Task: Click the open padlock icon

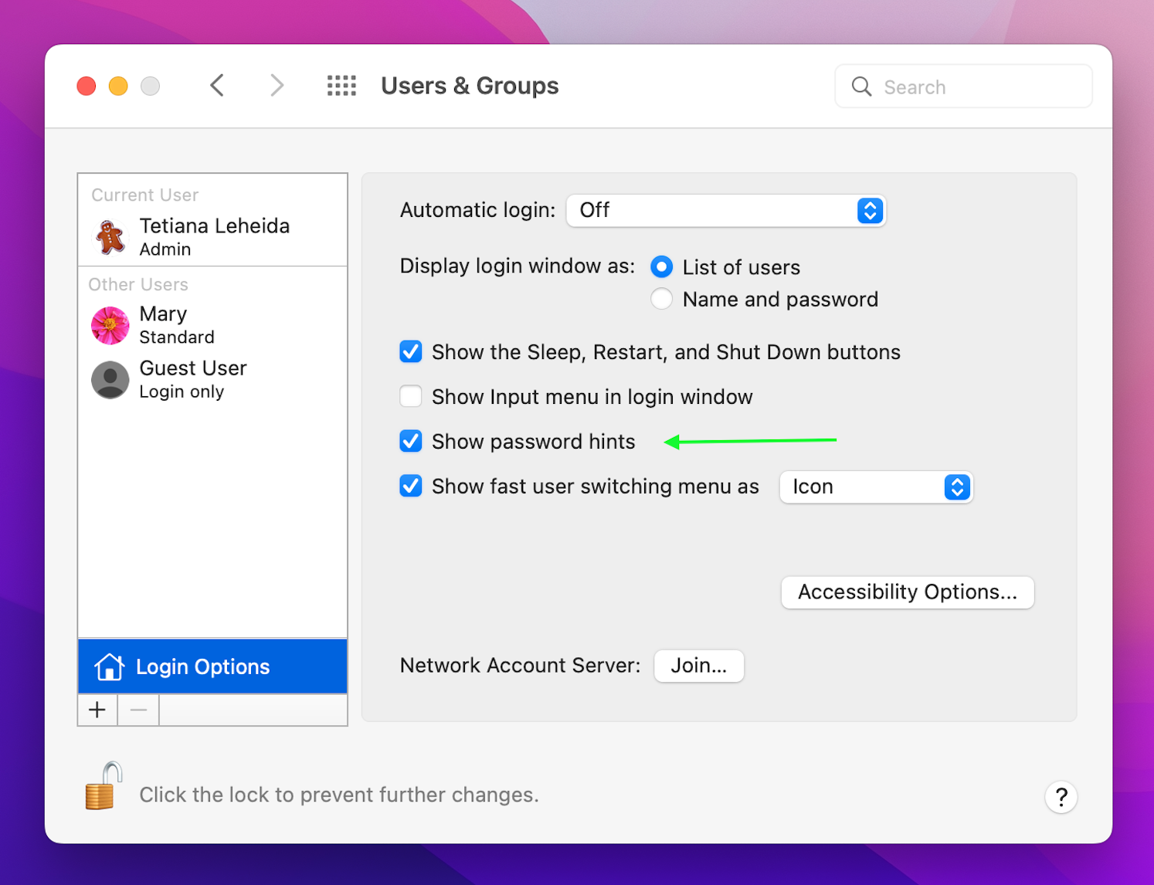Action: (x=104, y=785)
